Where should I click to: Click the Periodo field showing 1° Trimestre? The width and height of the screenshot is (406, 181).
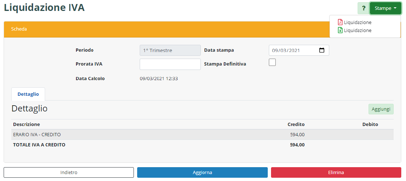point(170,50)
